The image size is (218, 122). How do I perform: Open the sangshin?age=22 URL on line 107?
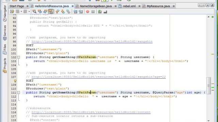98,77
